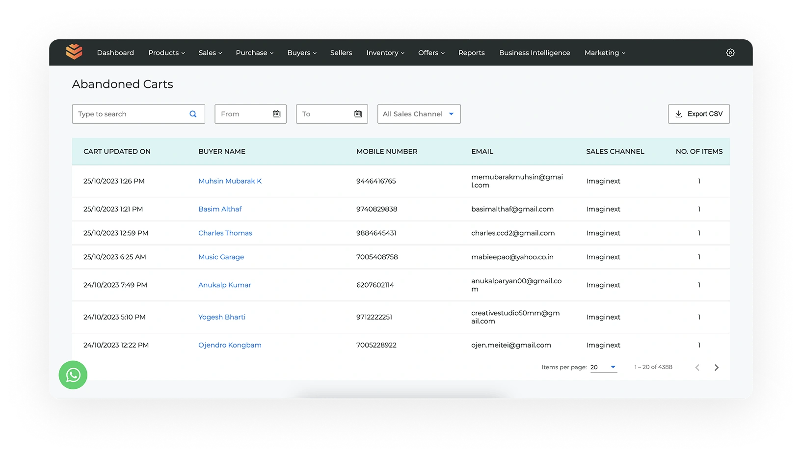802x458 pixels.
Task: Click date 24/10/2023 12:22 PM
Action: tap(116, 345)
